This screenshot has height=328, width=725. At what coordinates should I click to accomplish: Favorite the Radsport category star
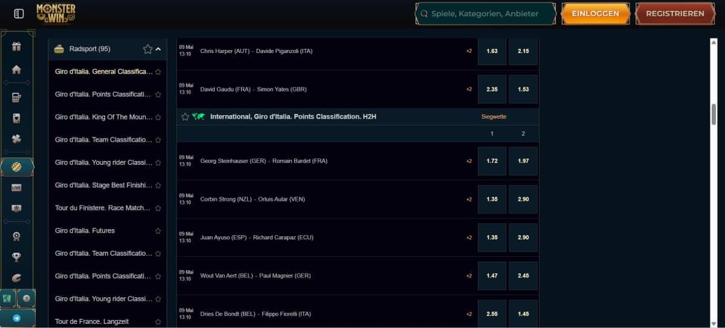[147, 49]
